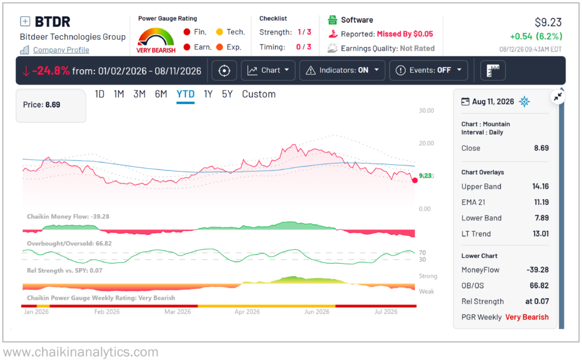
Task: Click the green Software industry icon
Action: point(332,20)
